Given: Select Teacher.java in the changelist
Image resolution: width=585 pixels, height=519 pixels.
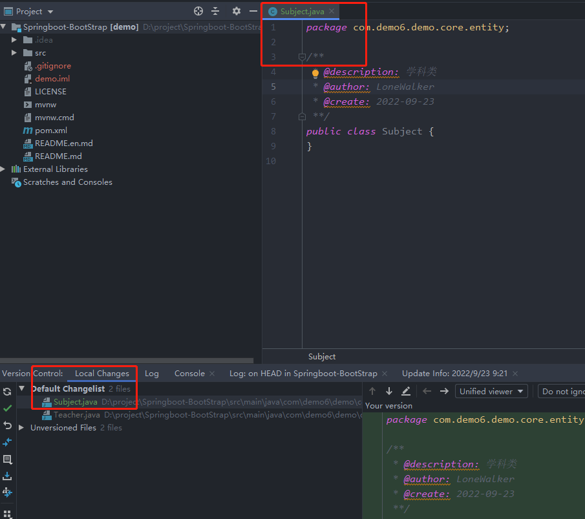Looking at the screenshot, I should (x=78, y=414).
